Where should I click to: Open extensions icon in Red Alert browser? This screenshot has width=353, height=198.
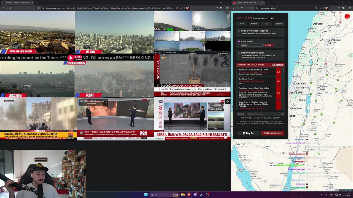tap(339, 8)
